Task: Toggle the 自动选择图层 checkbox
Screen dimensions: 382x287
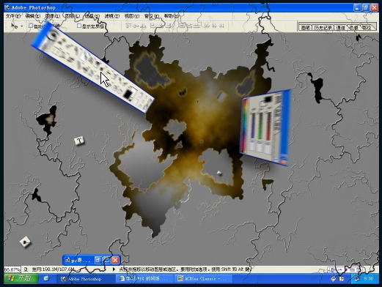Action: [31, 26]
